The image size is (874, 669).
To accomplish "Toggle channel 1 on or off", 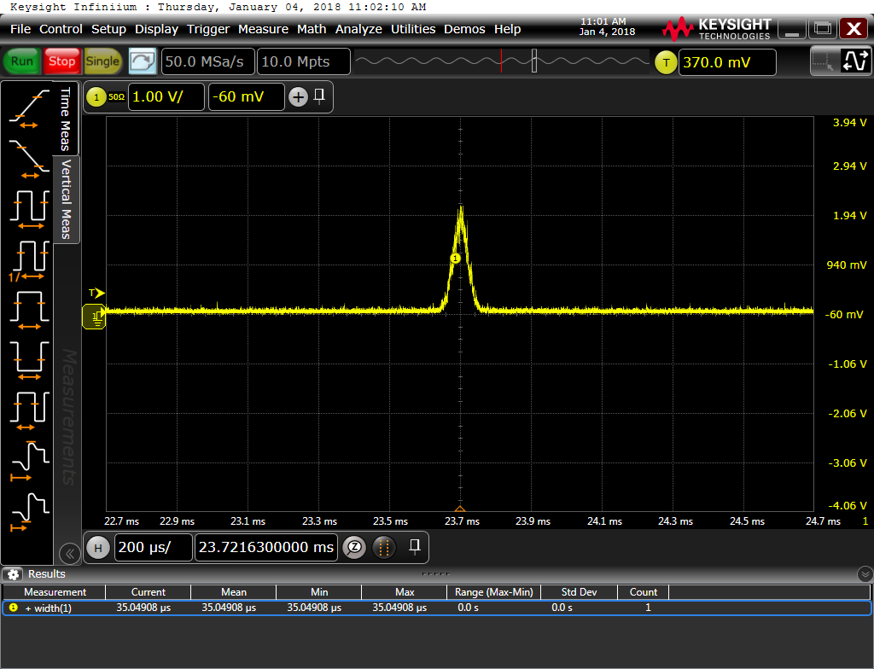I will [96, 97].
